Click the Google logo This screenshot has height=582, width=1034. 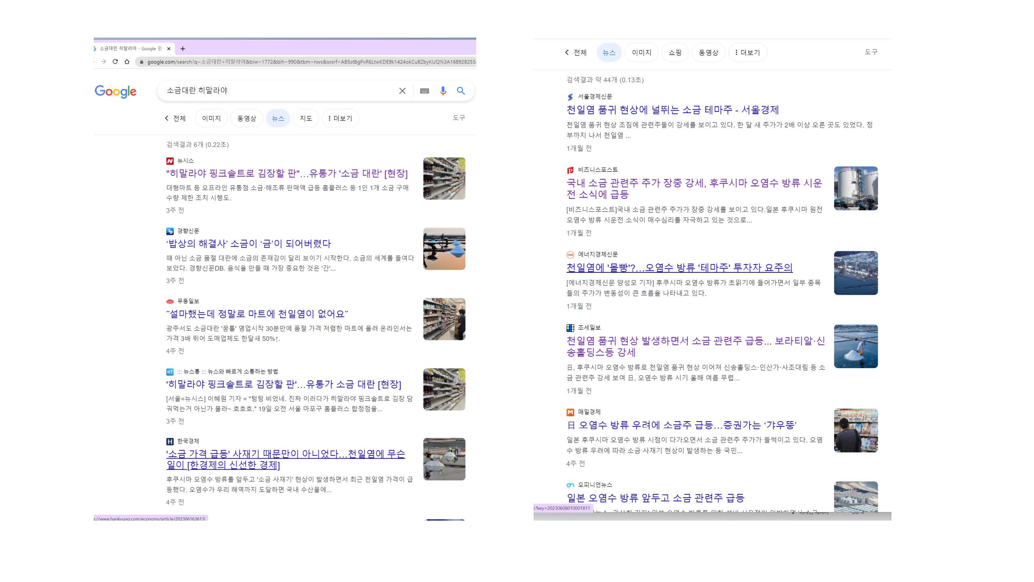click(116, 91)
